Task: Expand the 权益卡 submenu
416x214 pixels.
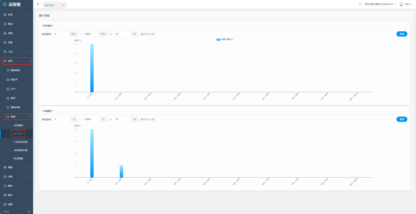Action: (x=18, y=80)
